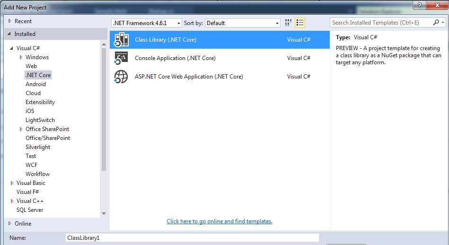
Task: Select the Test category
Action: [31, 156]
